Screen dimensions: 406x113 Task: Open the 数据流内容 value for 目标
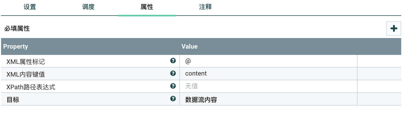pyautogui.click(x=268, y=99)
